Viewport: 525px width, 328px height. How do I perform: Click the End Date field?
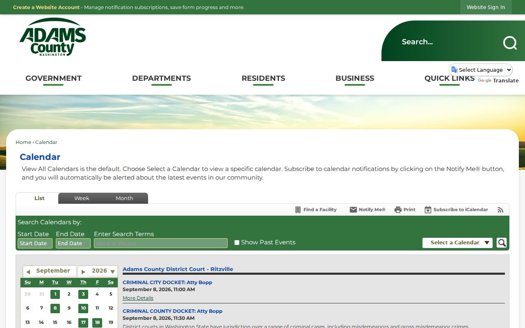tap(73, 244)
